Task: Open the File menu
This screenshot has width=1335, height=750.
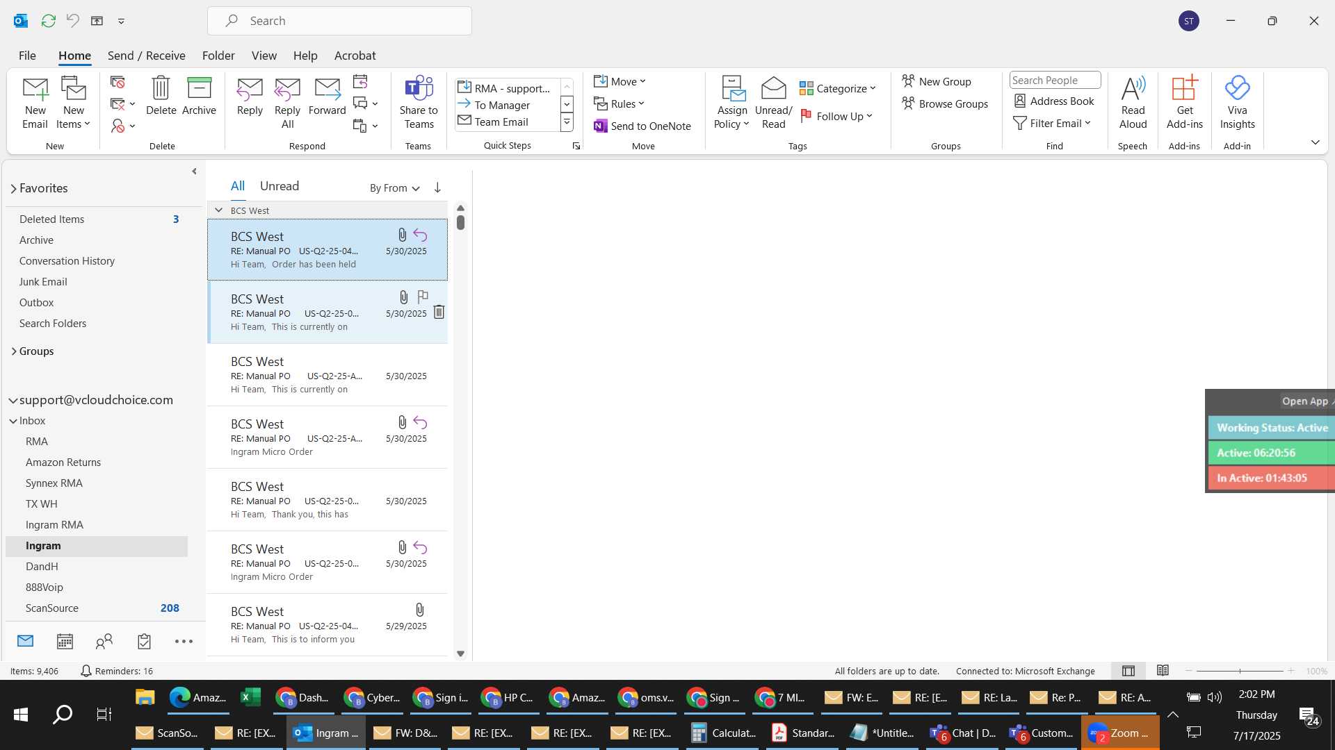Action: [x=27, y=56]
